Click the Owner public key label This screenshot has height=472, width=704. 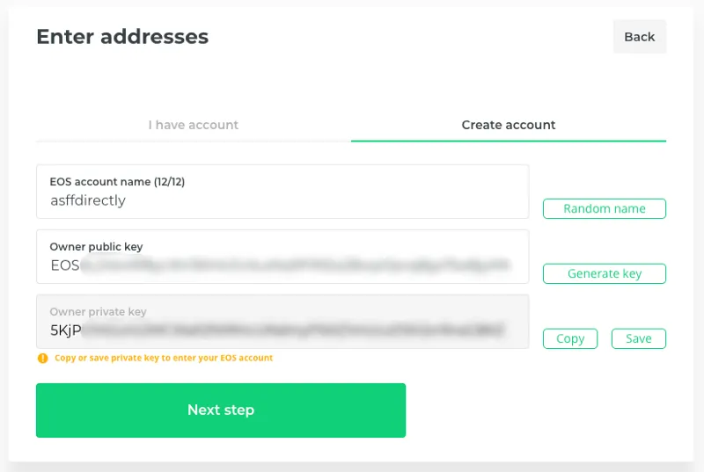pos(96,246)
